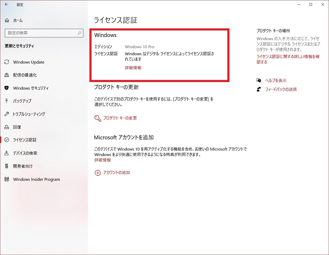Image resolution: width=329 pixels, height=255 pixels.
Task: Click the デバイスの検索 person icon
Action: (x=7, y=153)
